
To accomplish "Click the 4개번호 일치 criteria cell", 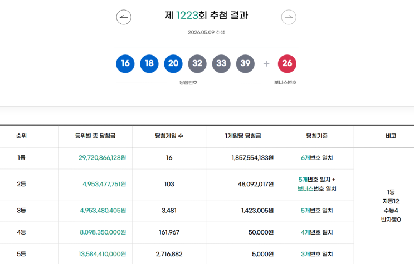I will [x=317, y=232].
